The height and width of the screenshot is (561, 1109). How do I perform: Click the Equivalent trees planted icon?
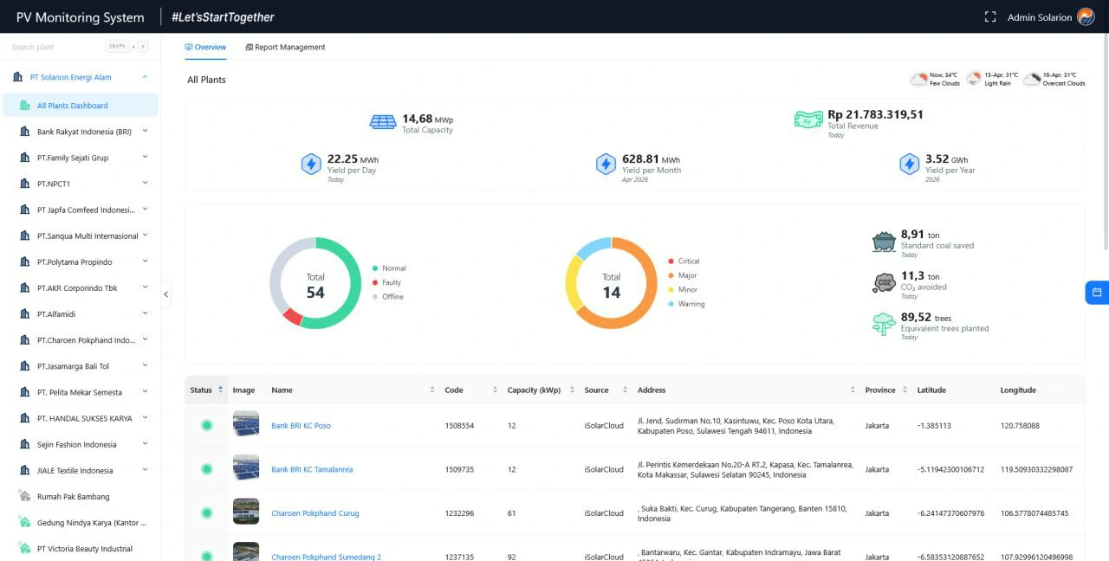[884, 324]
